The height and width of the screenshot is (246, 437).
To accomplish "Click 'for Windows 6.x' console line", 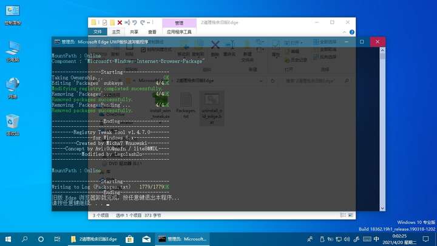I will click(115, 138).
